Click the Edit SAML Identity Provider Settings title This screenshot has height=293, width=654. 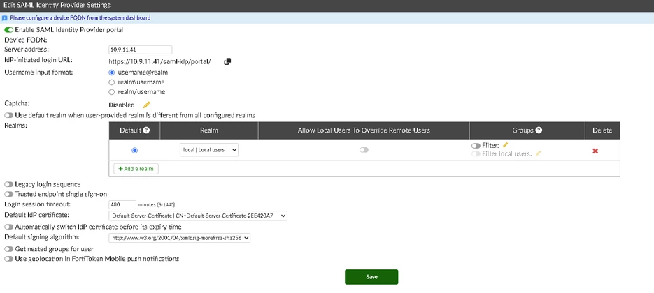[57, 5]
